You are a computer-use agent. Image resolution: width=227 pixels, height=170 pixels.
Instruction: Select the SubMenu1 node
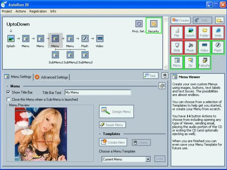click(55, 55)
